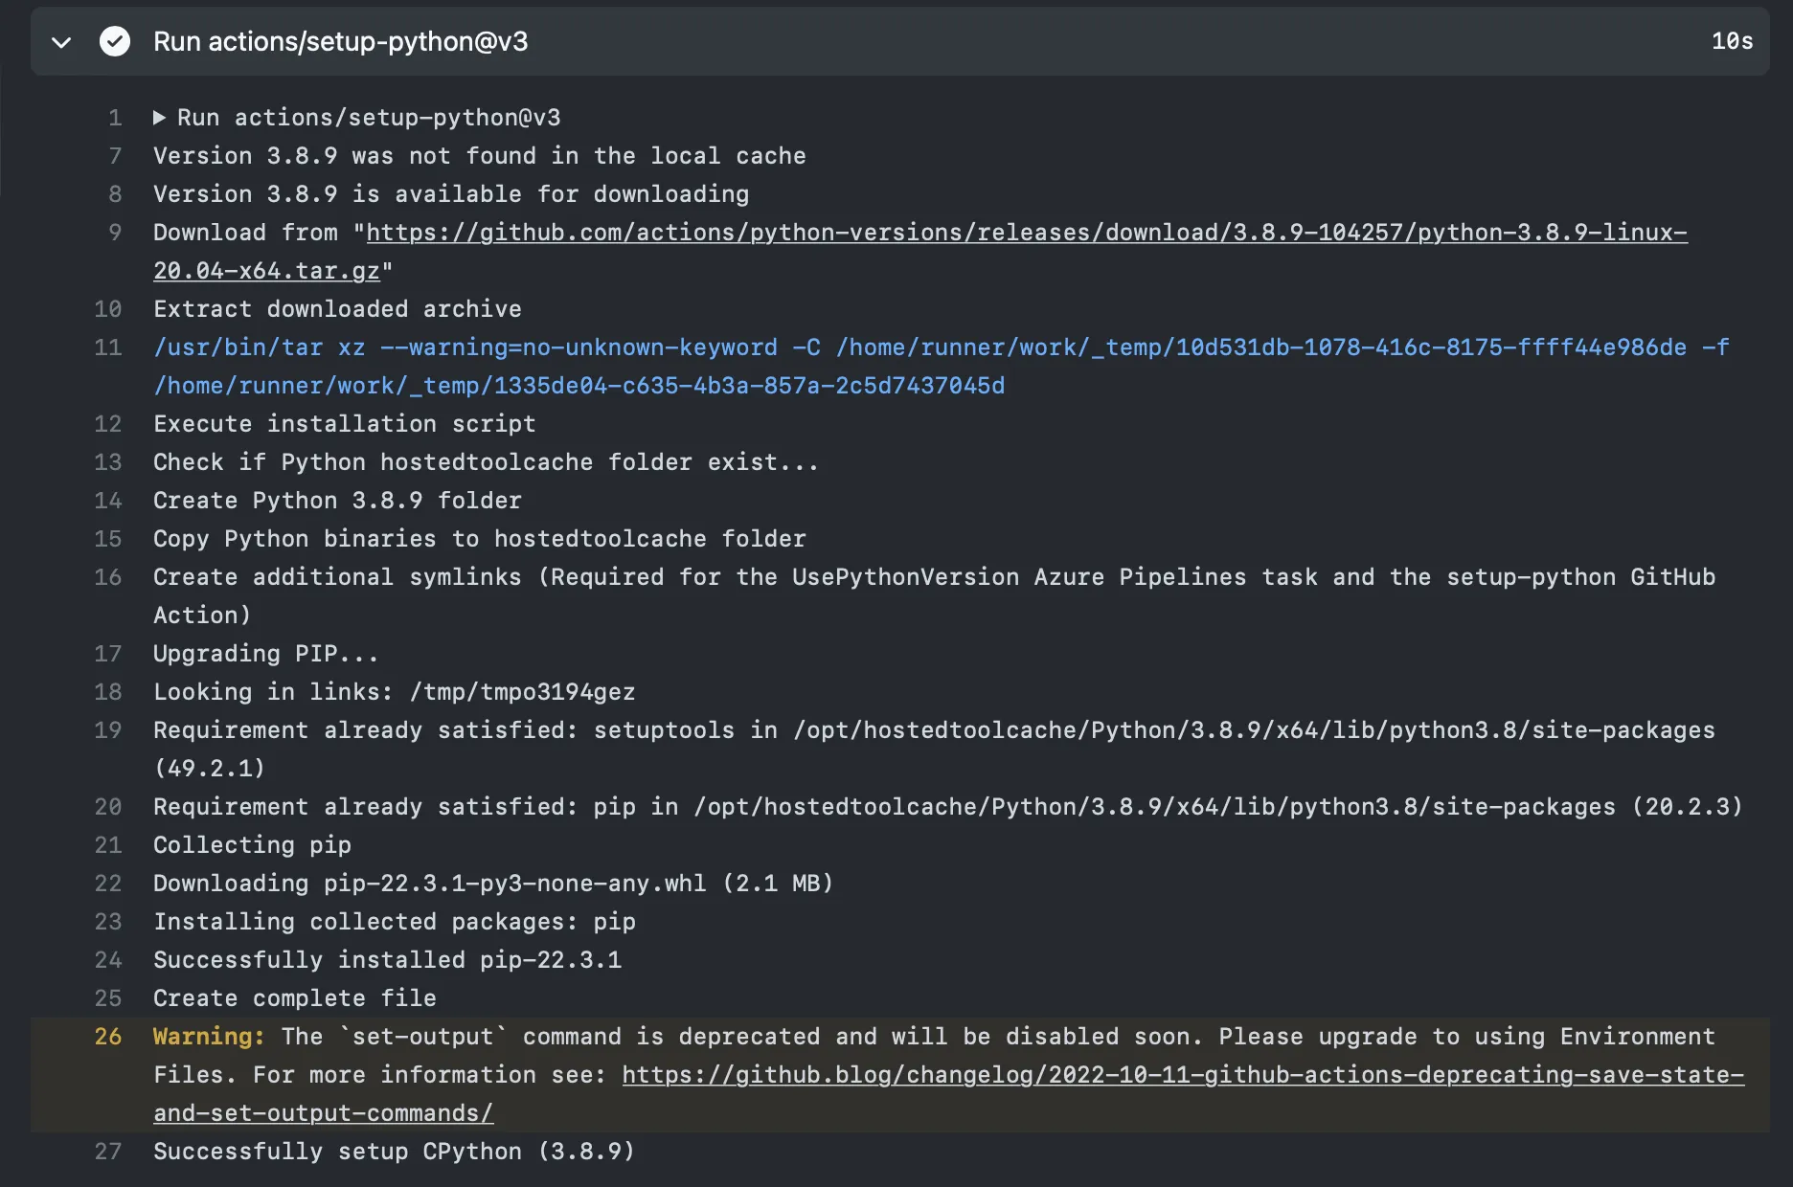Select log line number 1
This screenshot has width=1793, height=1187.
(x=115, y=118)
